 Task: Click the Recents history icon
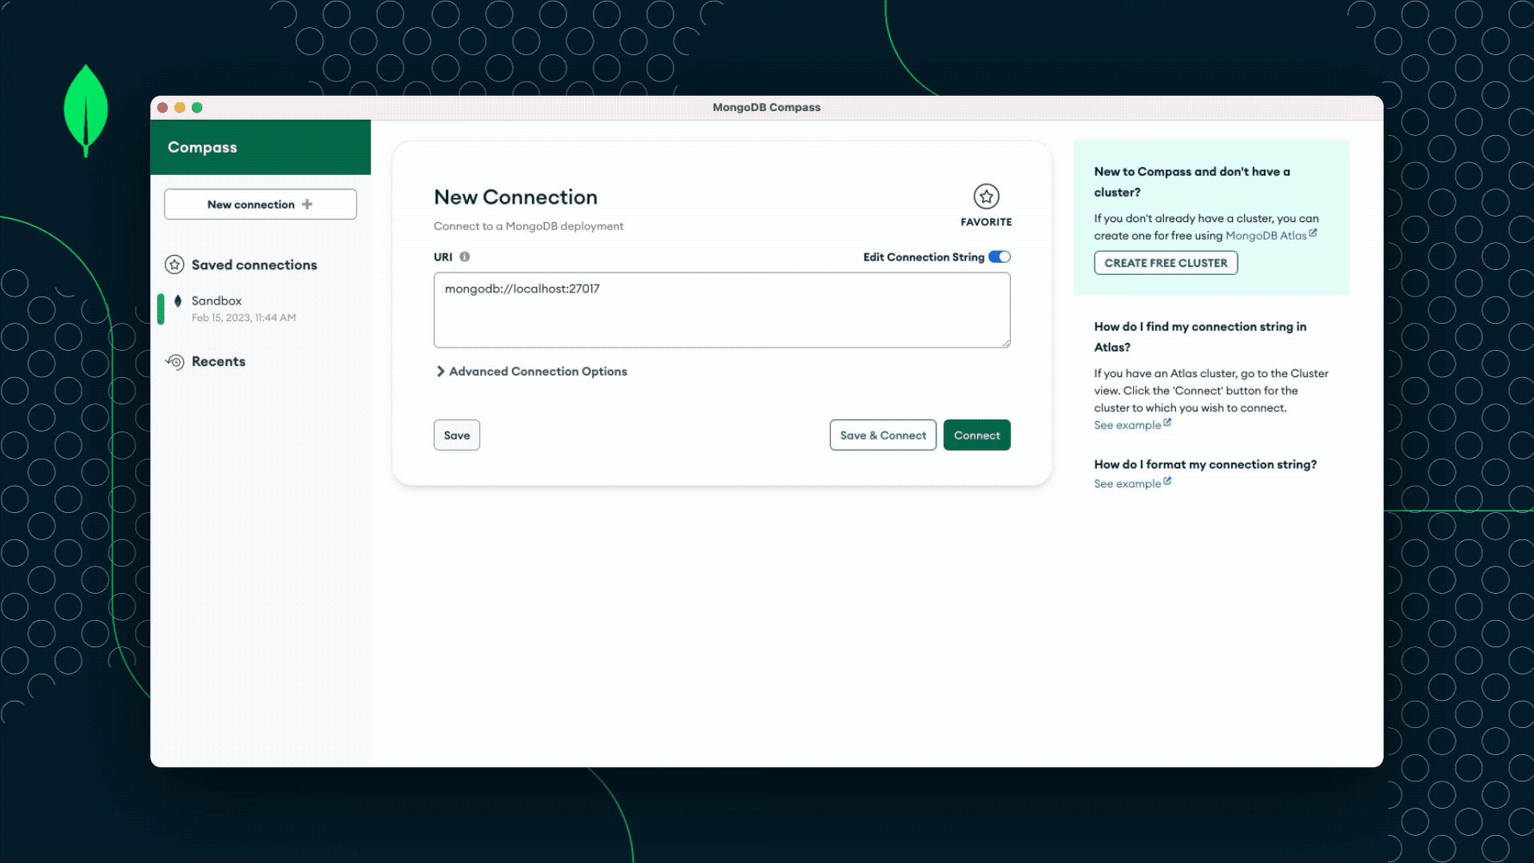tap(175, 362)
